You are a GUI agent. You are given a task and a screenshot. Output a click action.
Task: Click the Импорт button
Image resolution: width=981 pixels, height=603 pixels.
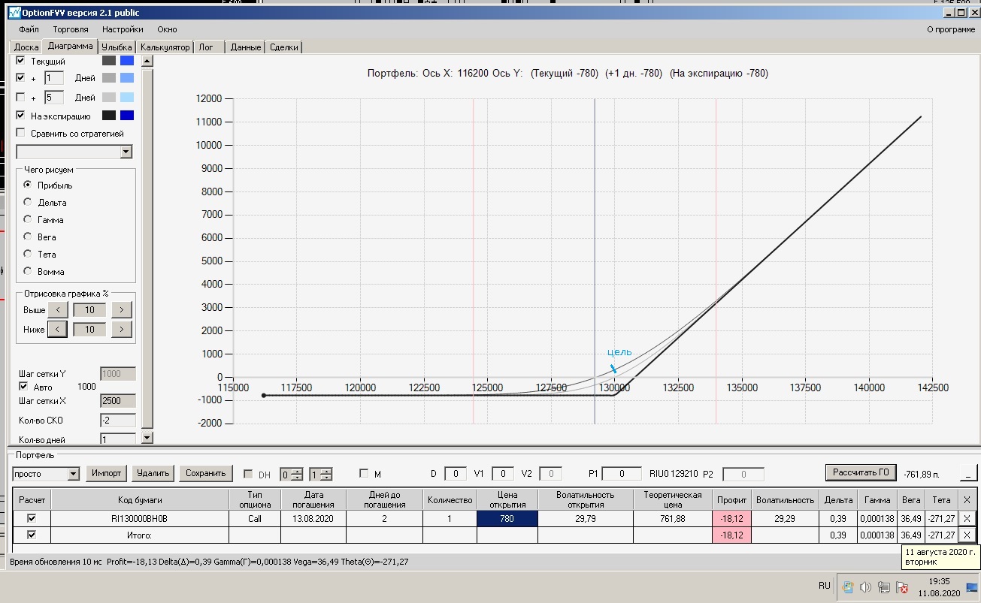click(x=106, y=473)
